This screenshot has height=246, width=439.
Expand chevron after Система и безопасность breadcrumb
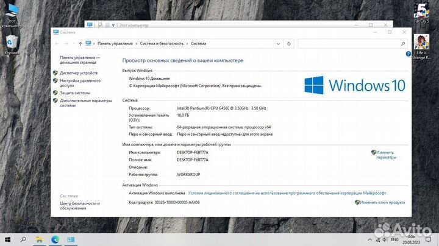pos(187,44)
